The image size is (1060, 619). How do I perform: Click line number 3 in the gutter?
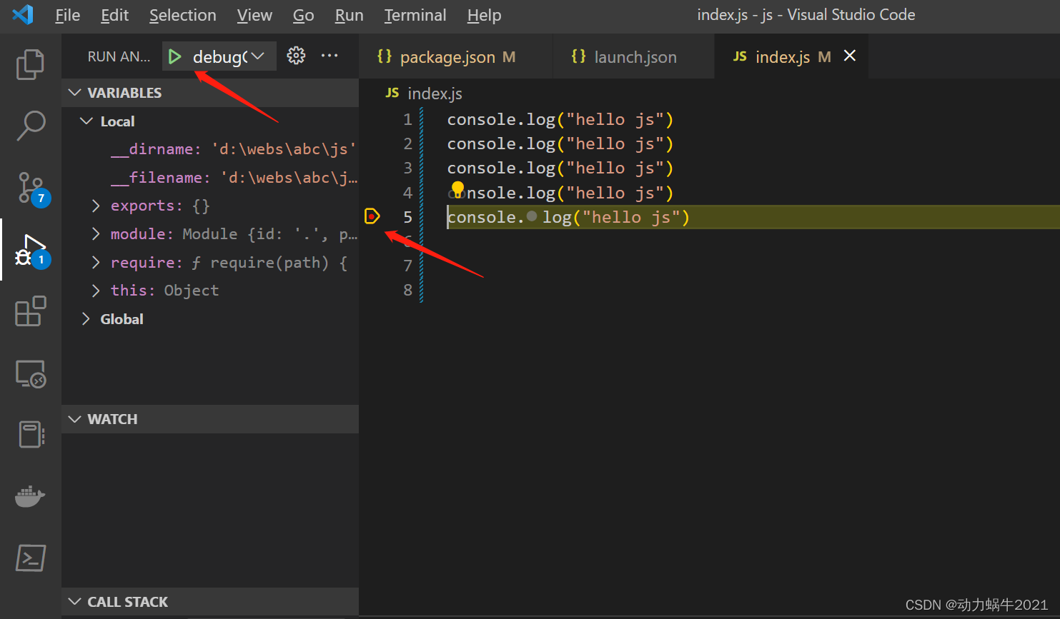[407, 168]
